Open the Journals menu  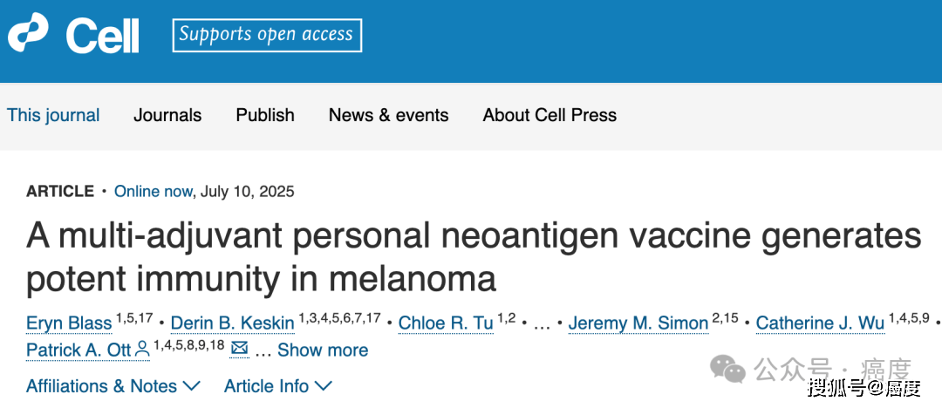(167, 115)
